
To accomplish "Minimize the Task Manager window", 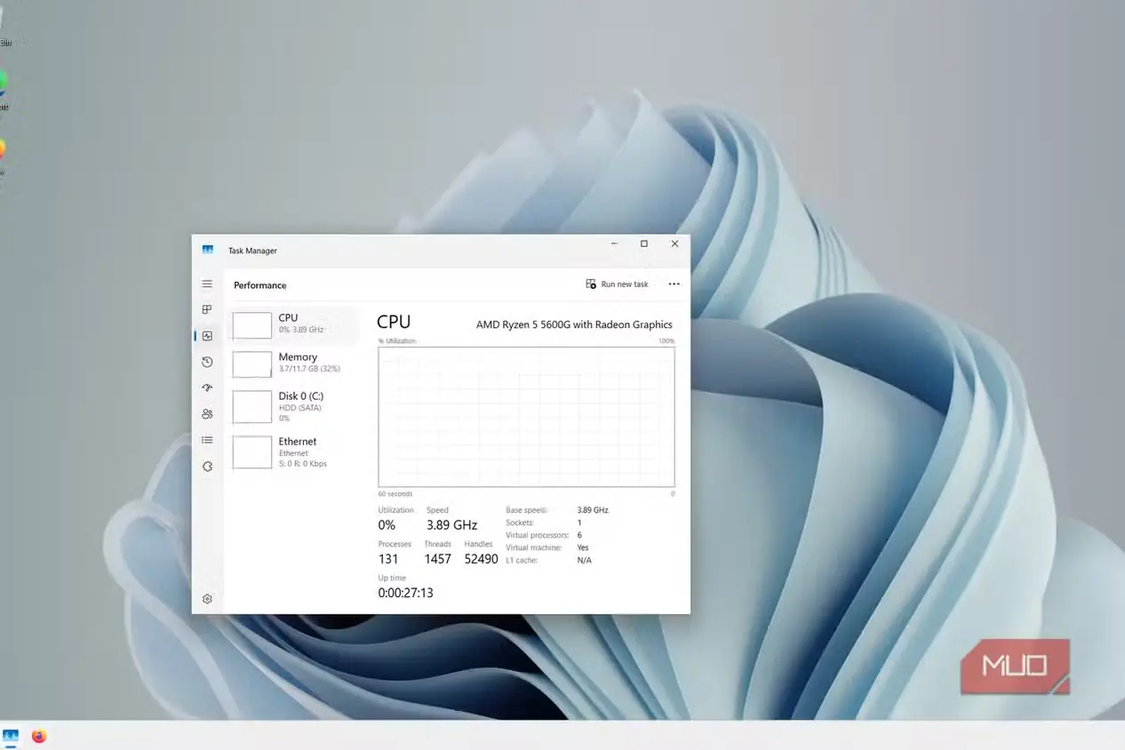I will pyautogui.click(x=615, y=243).
